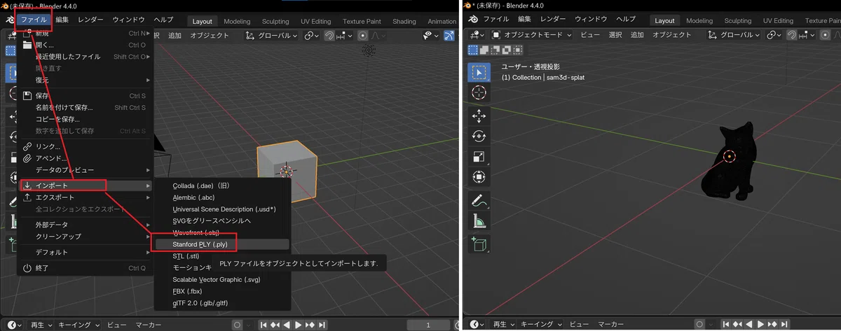
Task: Toggle snapping magnet in left window header
Action: pyautogui.click(x=329, y=35)
